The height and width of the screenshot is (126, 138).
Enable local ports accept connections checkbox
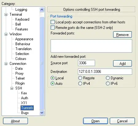pos(52,22)
